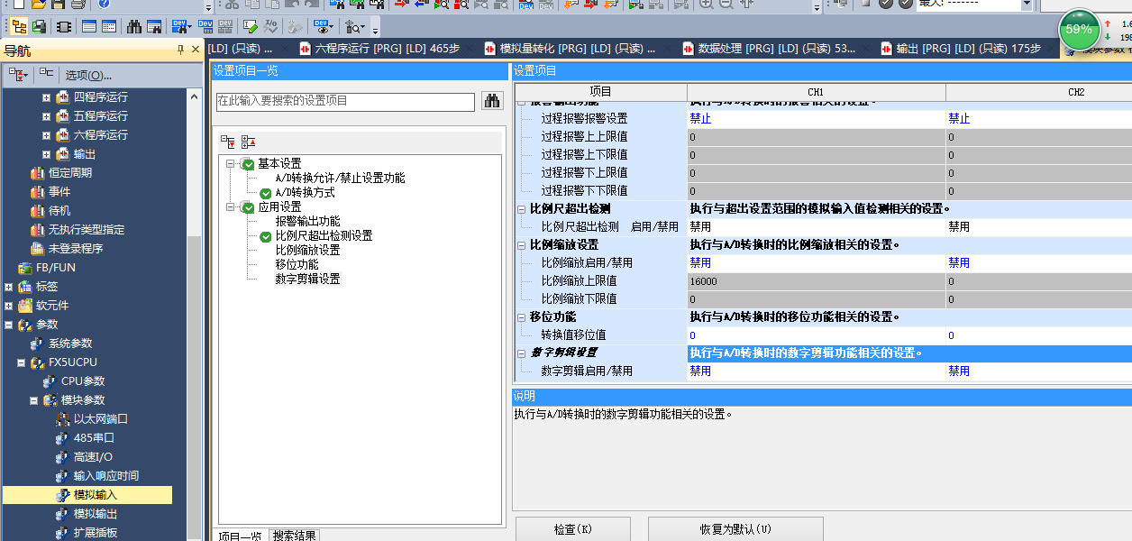Collapse the 比例缩放设置 section in the grid

[x=522, y=244]
